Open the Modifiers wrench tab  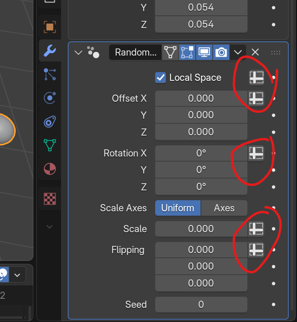tap(50, 50)
